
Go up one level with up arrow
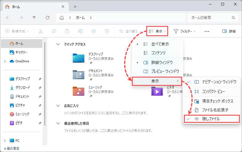pos(34,18)
